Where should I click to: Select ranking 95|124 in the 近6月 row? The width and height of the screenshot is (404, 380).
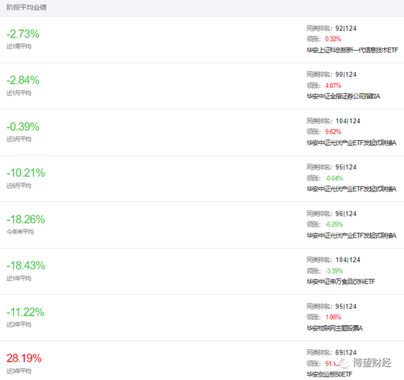point(346,167)
